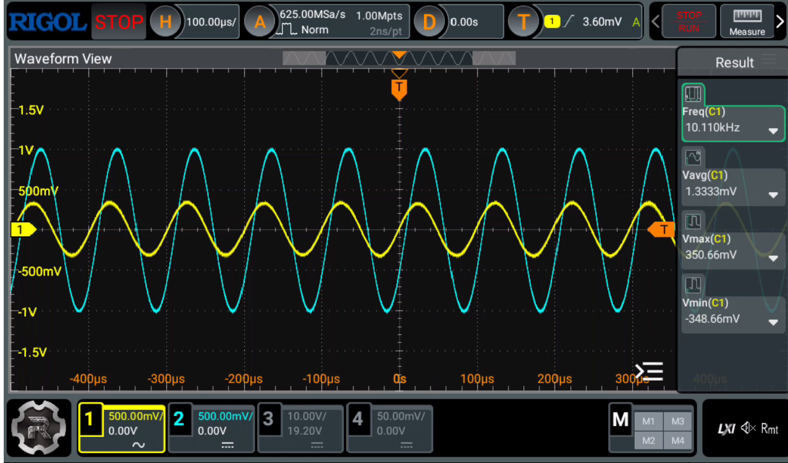Click channel 1 500.00mV/ scale value
788x463 pixels.
(135, 417)
